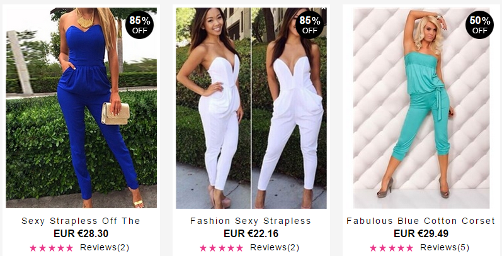Image resolution: width=502 pixels, height=256 pixels.
Task: Open the smiling model photo in white jumpsuit
Action: pyautogui.click(x=214, y=108)
